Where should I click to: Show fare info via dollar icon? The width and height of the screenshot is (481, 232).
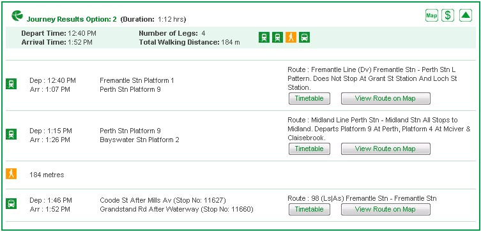pyautogui.click(x=448, y=15)
